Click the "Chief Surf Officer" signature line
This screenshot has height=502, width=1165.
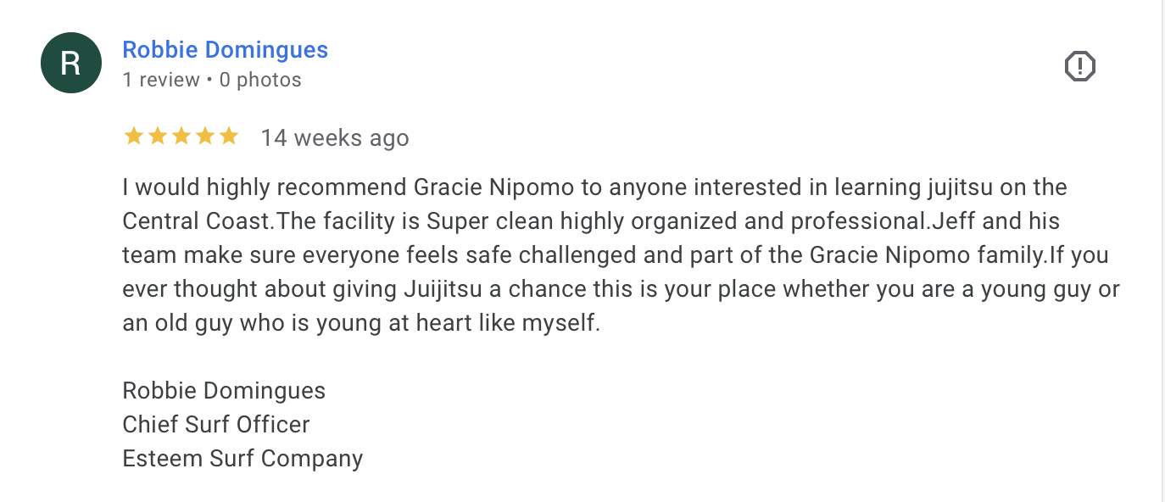click(216, 425)
